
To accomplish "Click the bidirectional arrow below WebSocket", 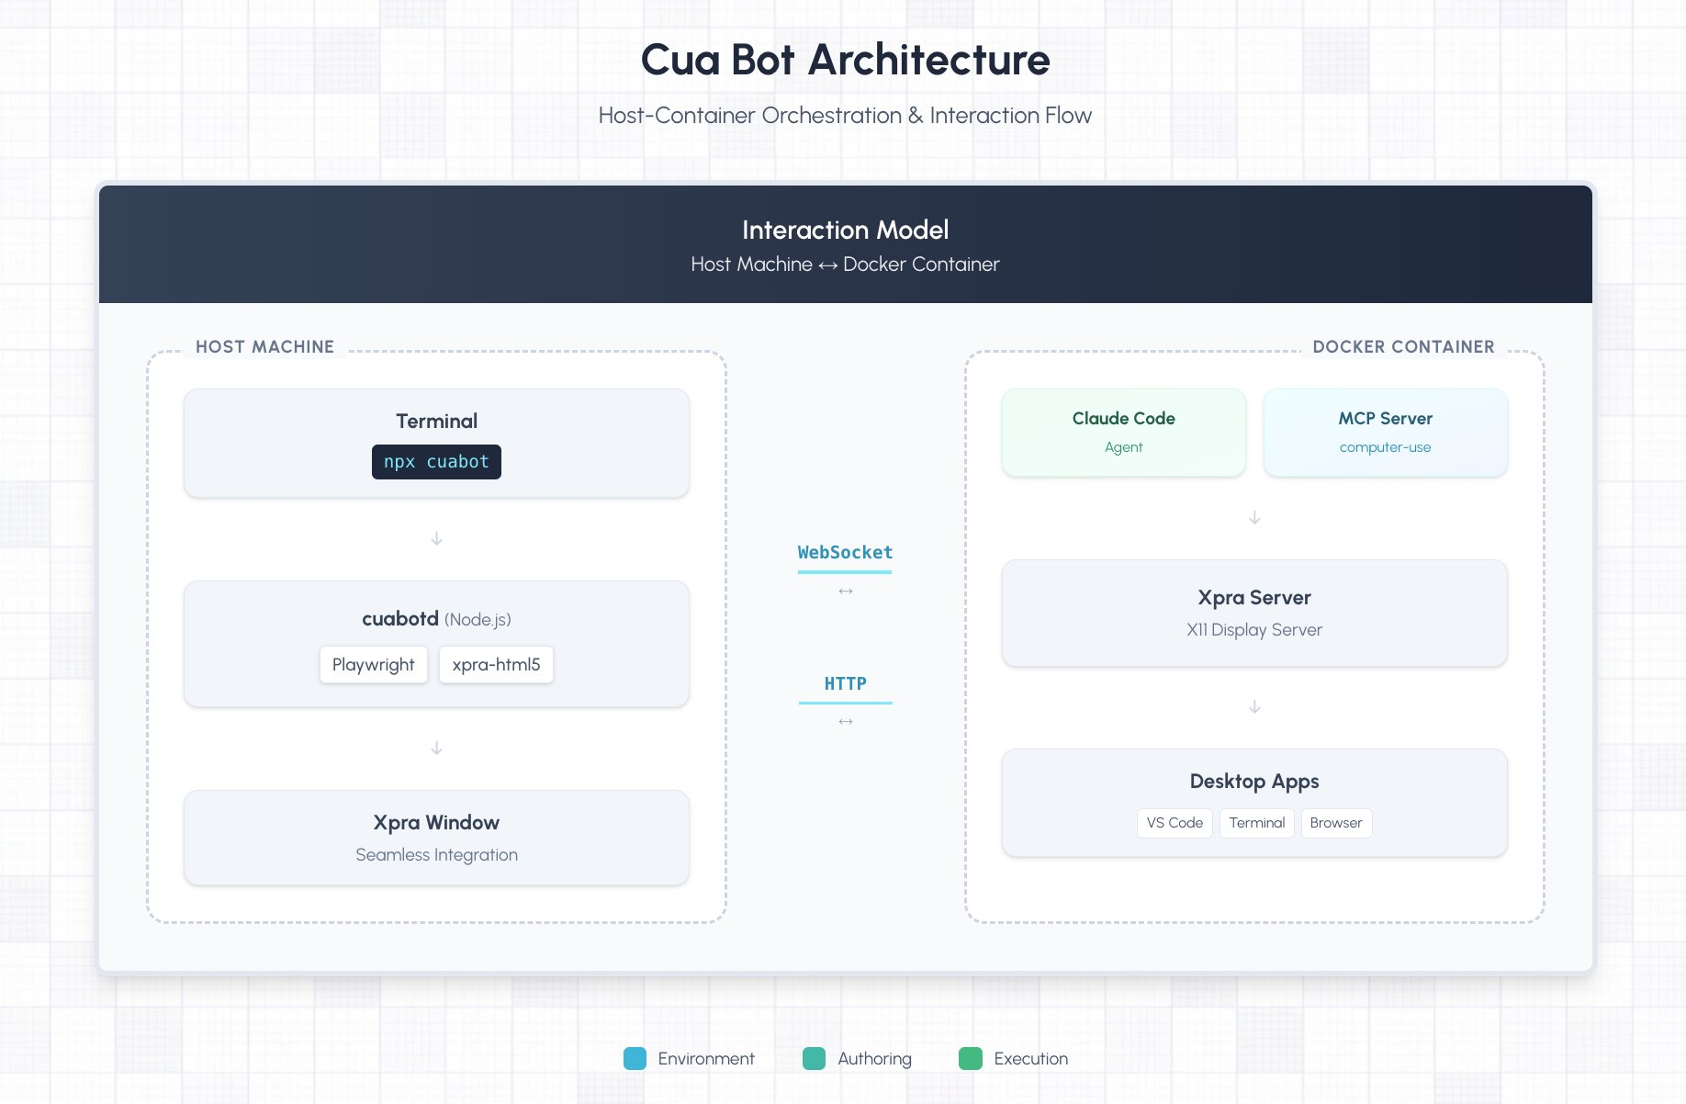I will click(x=846, y=591).
